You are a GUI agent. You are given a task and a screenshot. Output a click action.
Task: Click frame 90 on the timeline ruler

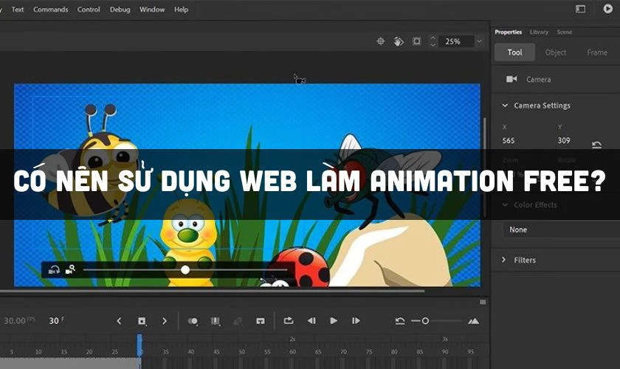[445, 351]
